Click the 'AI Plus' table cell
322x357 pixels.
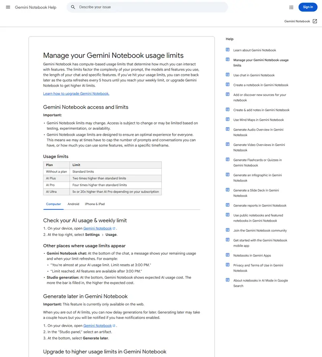click(56, 178)
